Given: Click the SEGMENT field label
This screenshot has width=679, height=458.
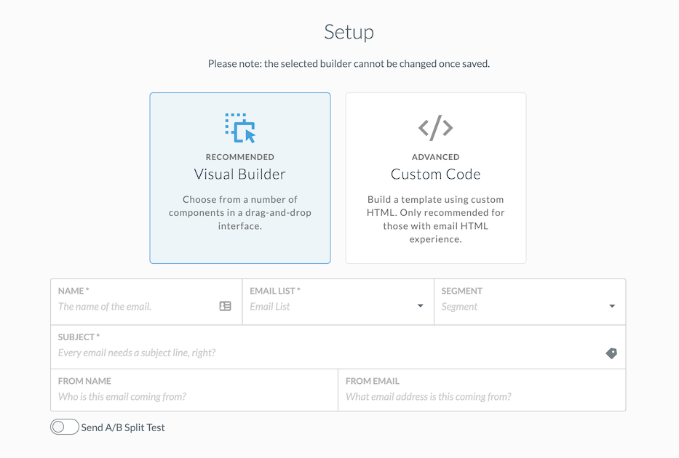Looking at the screenshot, I should (x=461, y=291).
